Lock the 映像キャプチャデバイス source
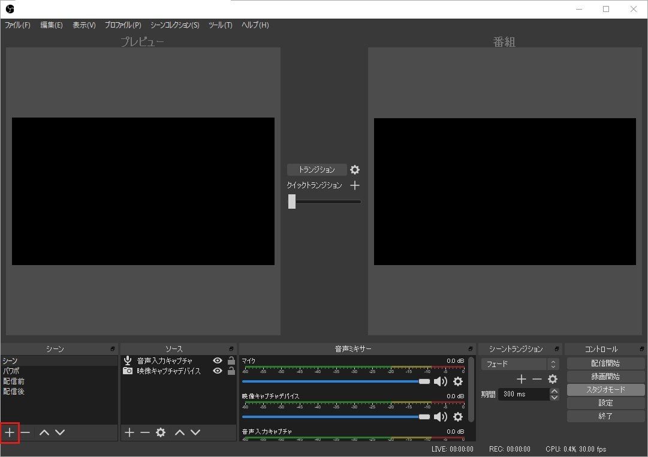648x457 pixels. (230, 371)
